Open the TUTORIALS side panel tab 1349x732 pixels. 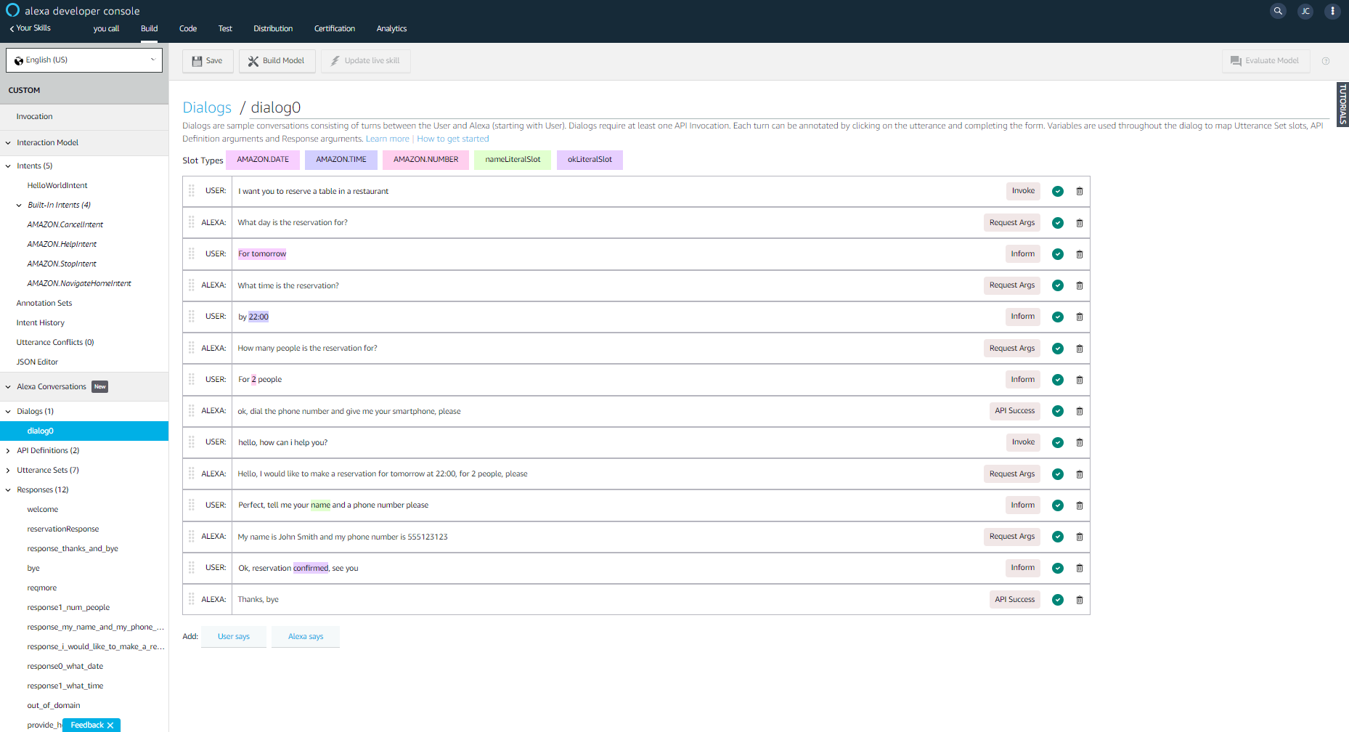point(1342,105)
